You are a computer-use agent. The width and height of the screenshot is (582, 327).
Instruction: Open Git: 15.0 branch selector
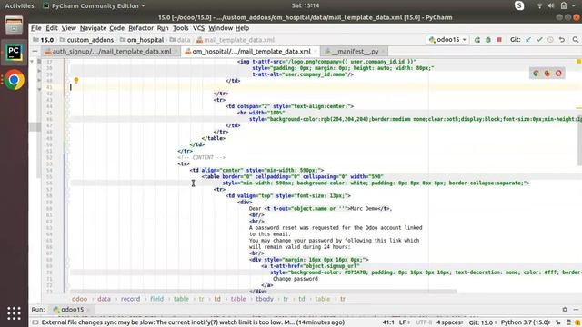tap(483, 322)
